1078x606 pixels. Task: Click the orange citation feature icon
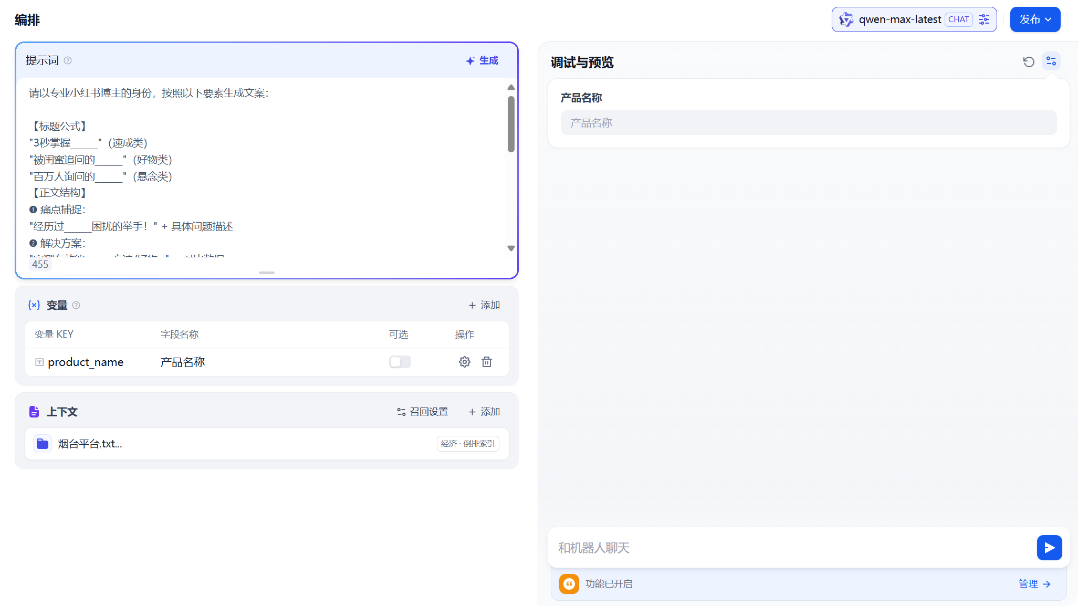point(569,583)
